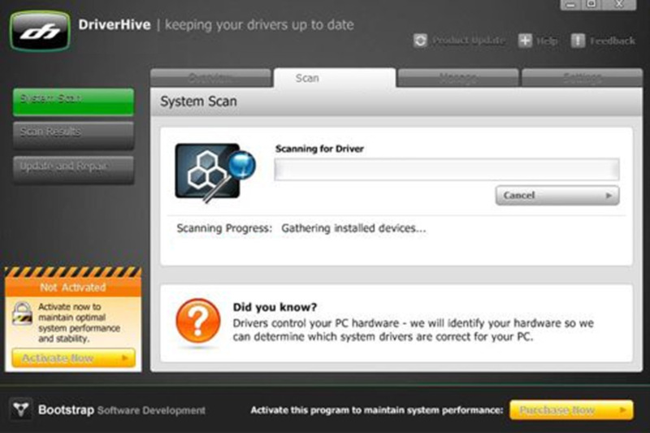Open the Overview tab
650x433 pixels.
pos(210,78)
